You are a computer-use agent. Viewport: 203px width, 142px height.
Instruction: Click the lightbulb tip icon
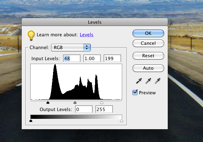[x=31, y=36]
